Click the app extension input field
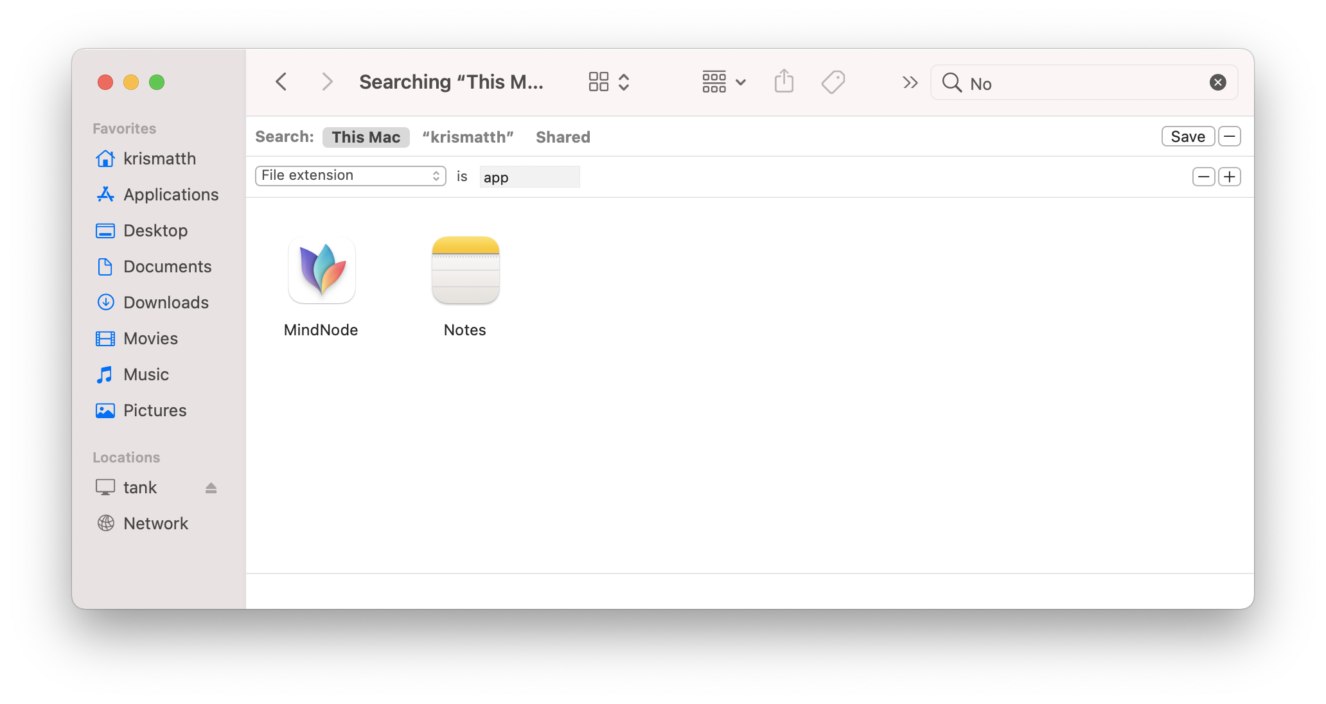Screen dimensions: 1326x704 pyautogui.click(x=530, y=176)
